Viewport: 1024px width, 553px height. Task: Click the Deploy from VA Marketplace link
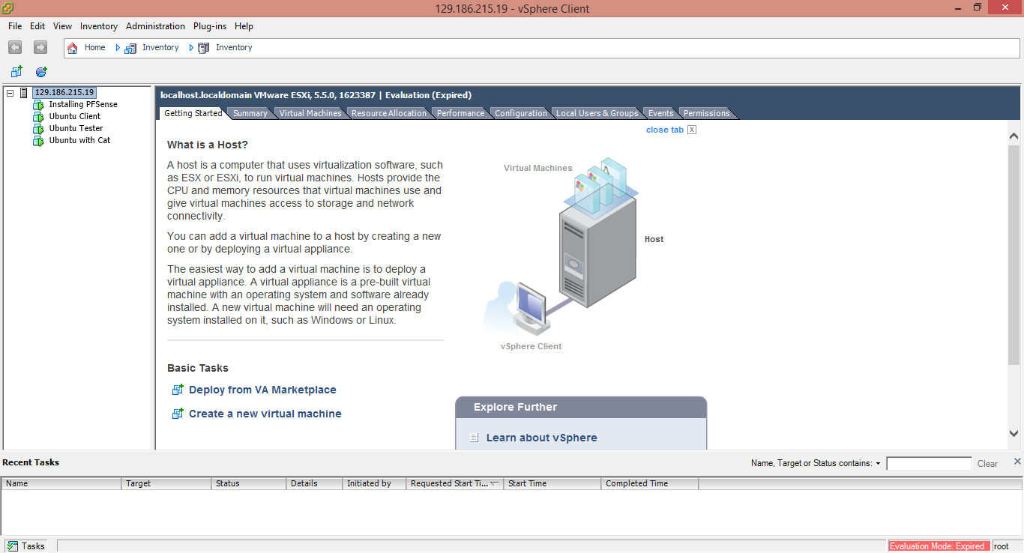coord(262,390)
